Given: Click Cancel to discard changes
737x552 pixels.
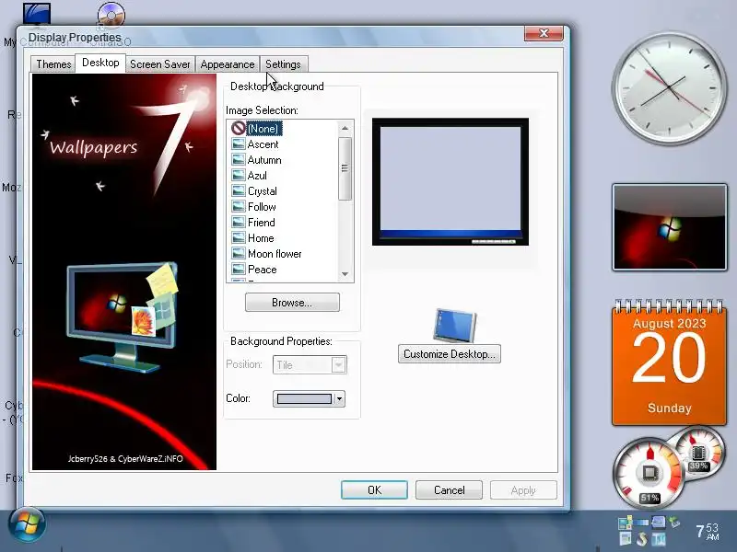Looking at the screenshot, I should click(449, 490).
